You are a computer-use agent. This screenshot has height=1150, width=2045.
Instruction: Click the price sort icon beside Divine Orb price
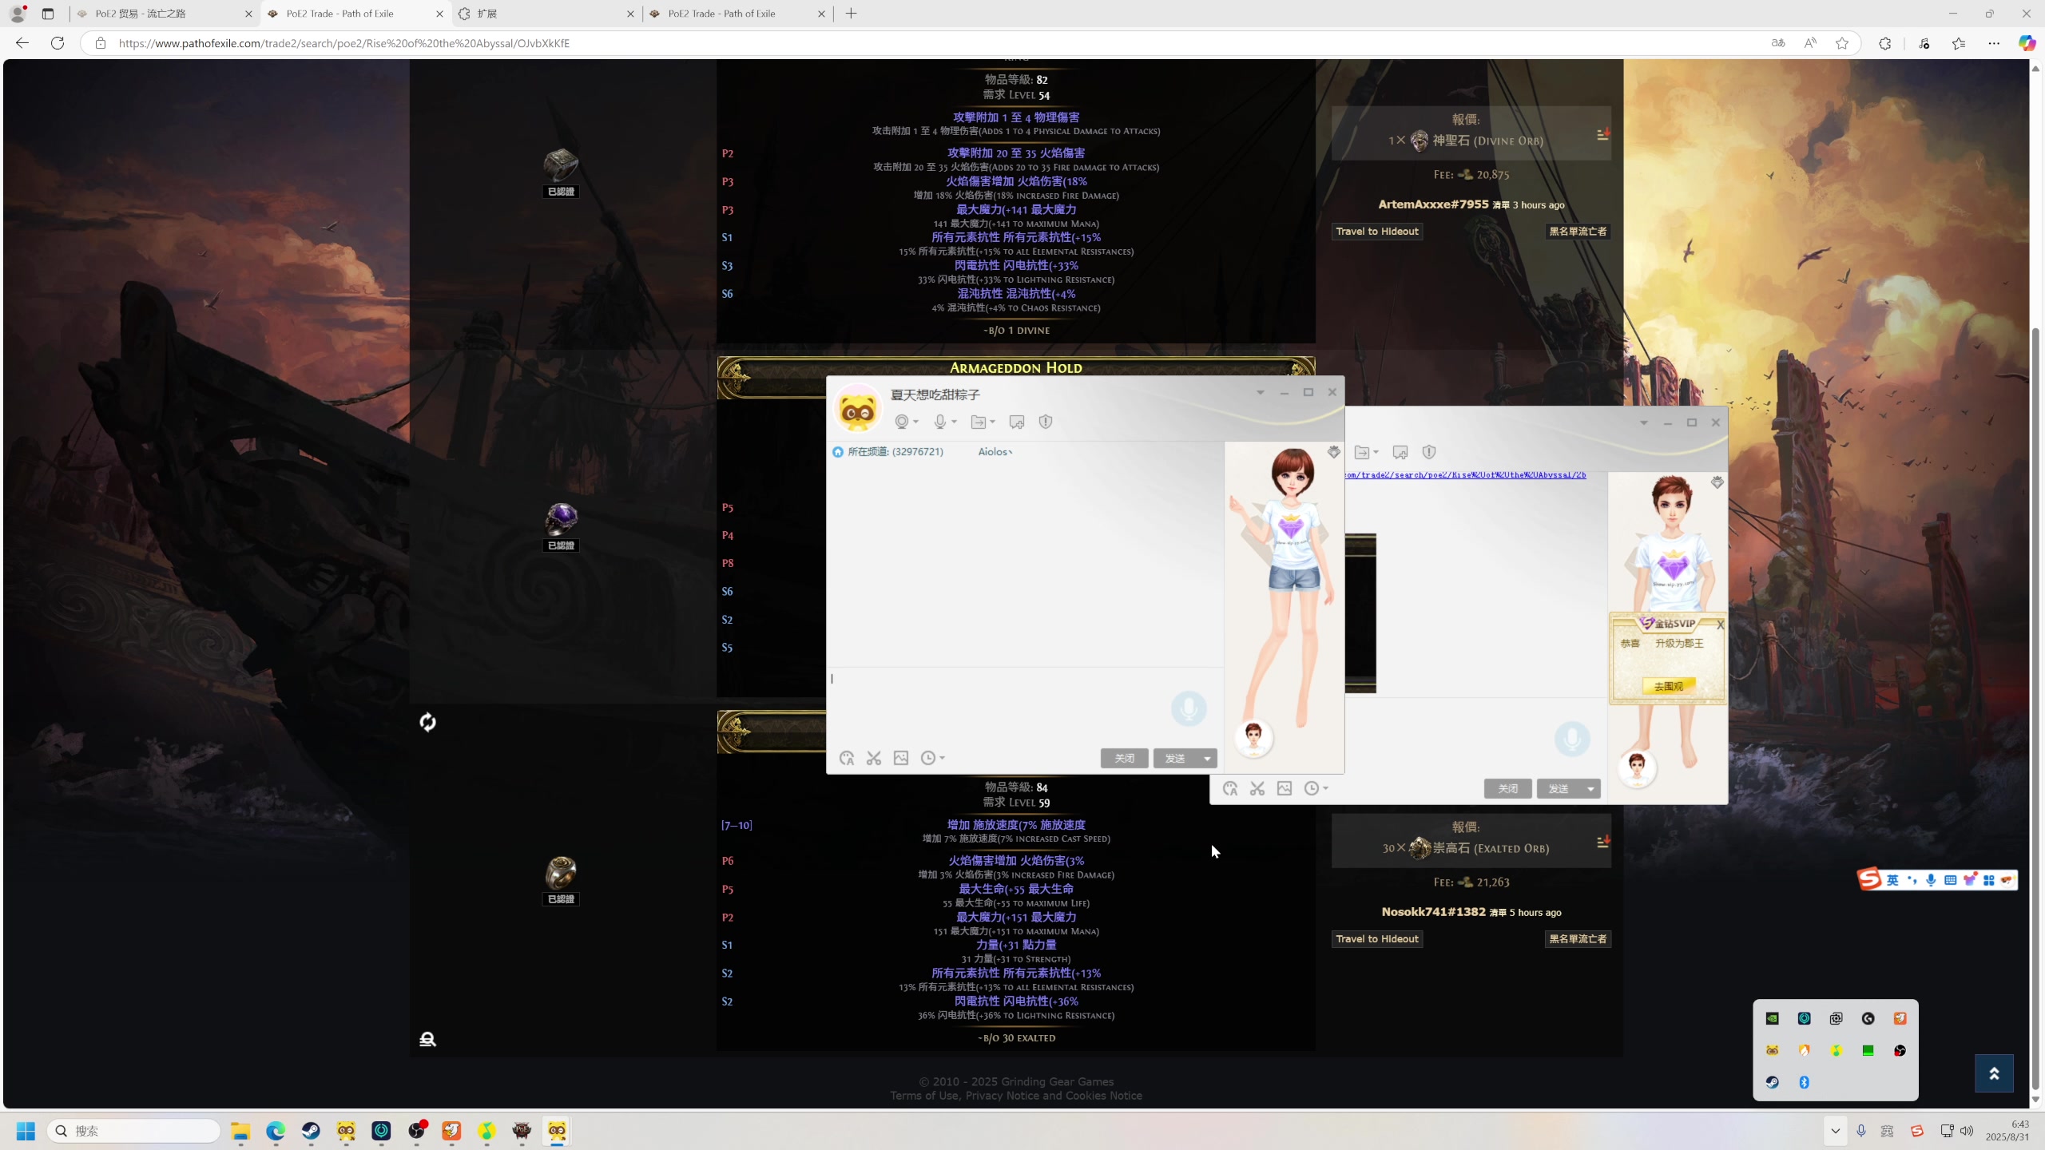1602,134
